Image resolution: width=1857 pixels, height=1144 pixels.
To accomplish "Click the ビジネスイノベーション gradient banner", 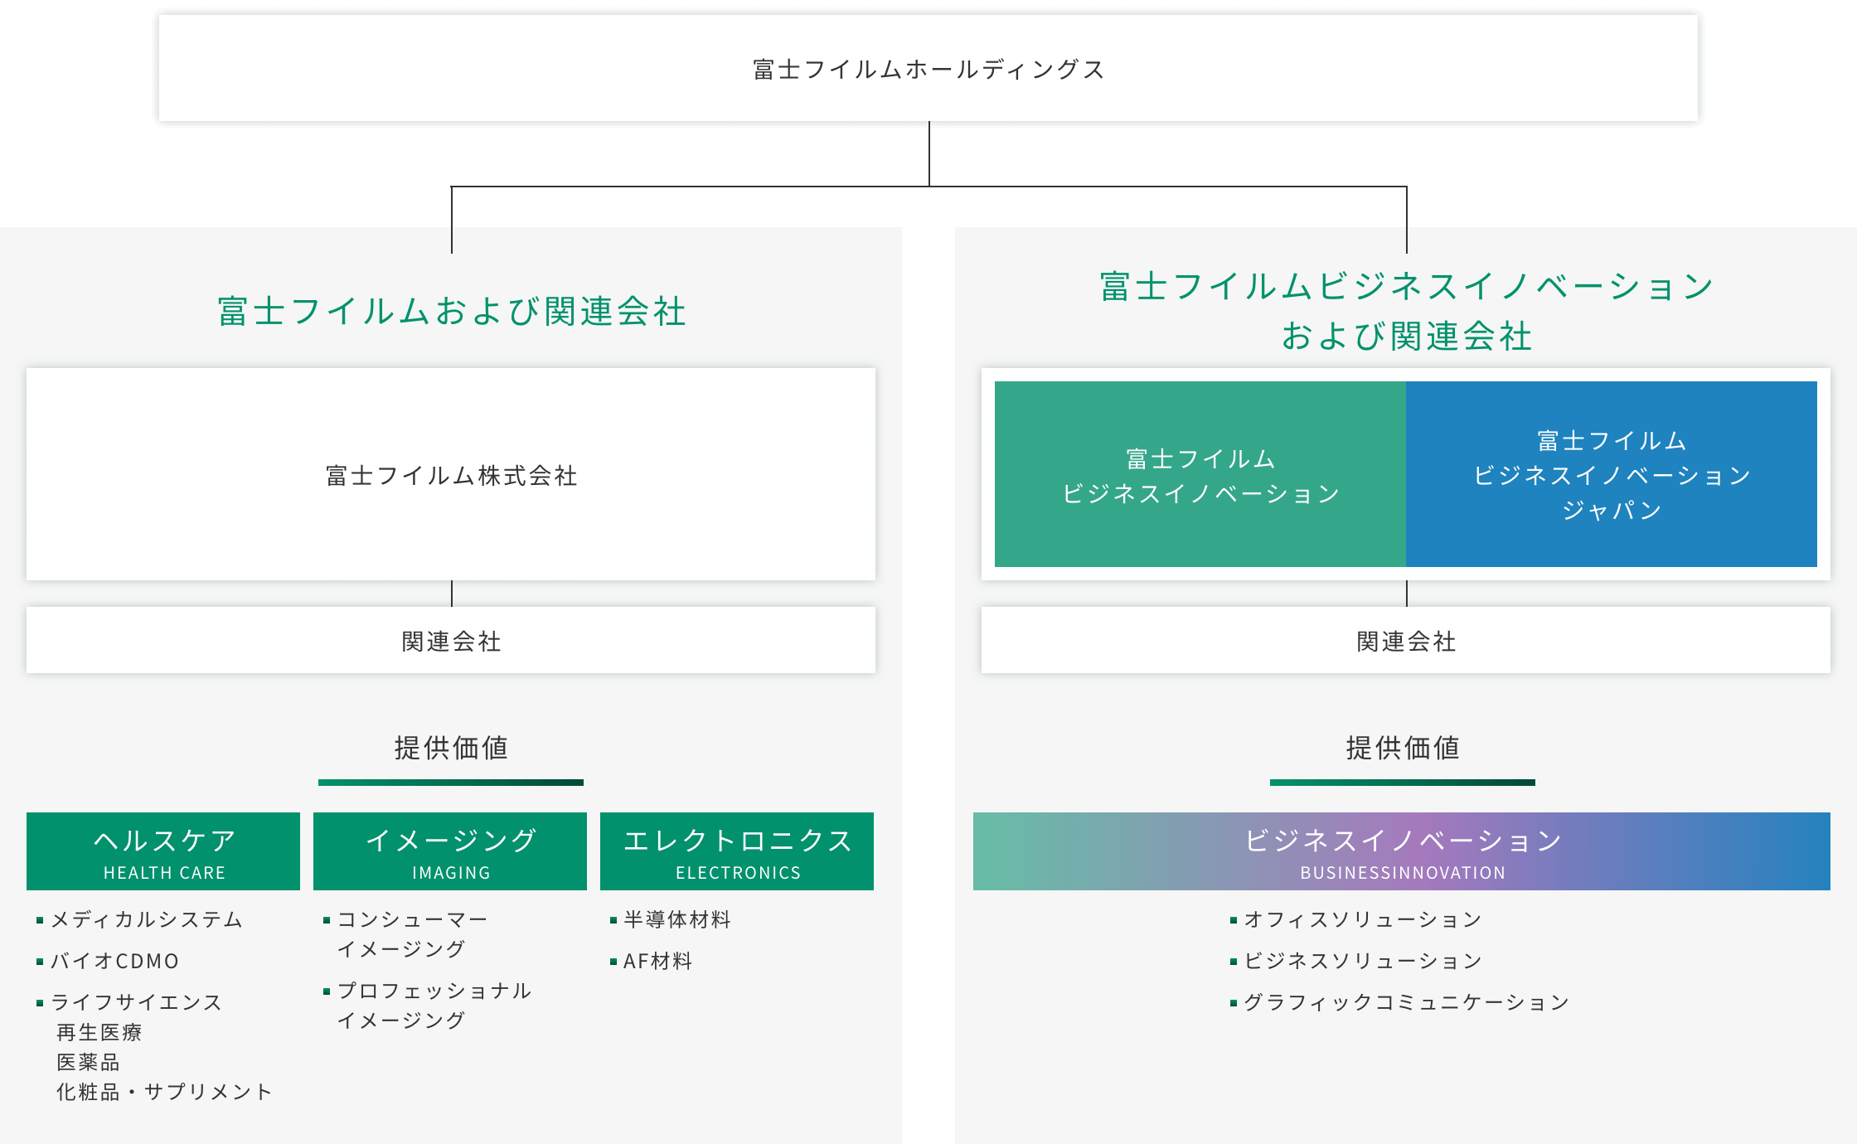I will click(1402, 851).
